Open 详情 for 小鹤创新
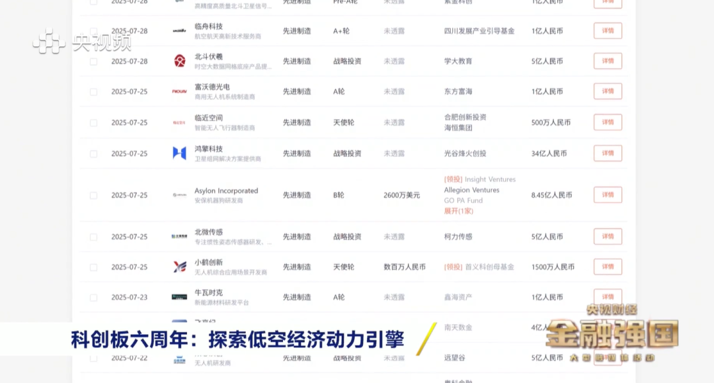 (608, 267)
